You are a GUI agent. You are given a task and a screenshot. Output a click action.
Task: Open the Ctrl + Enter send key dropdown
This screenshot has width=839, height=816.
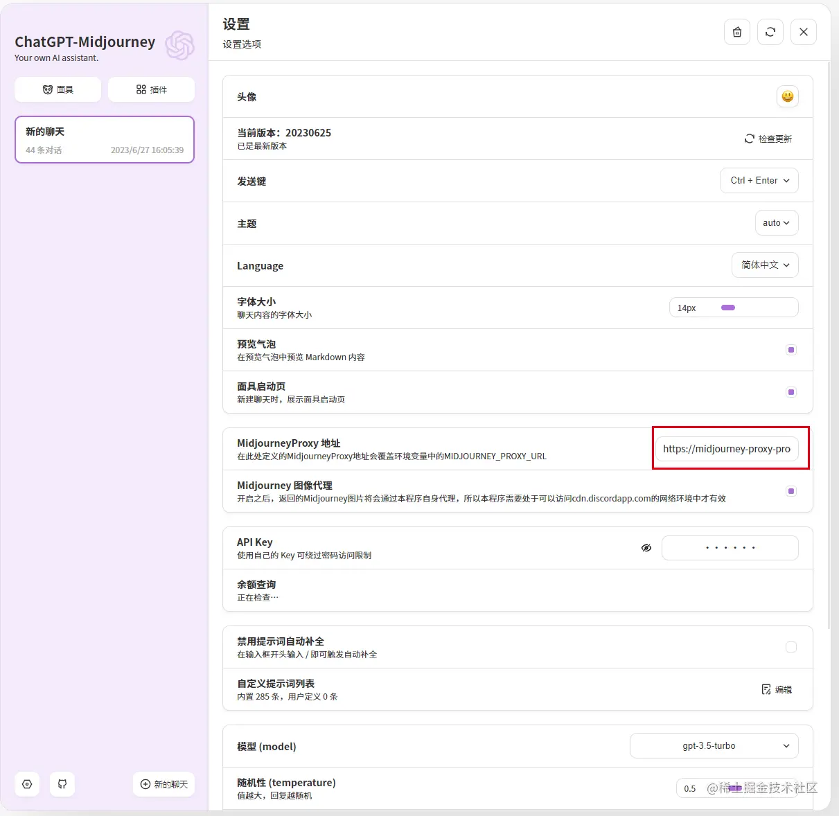[759, 181]
